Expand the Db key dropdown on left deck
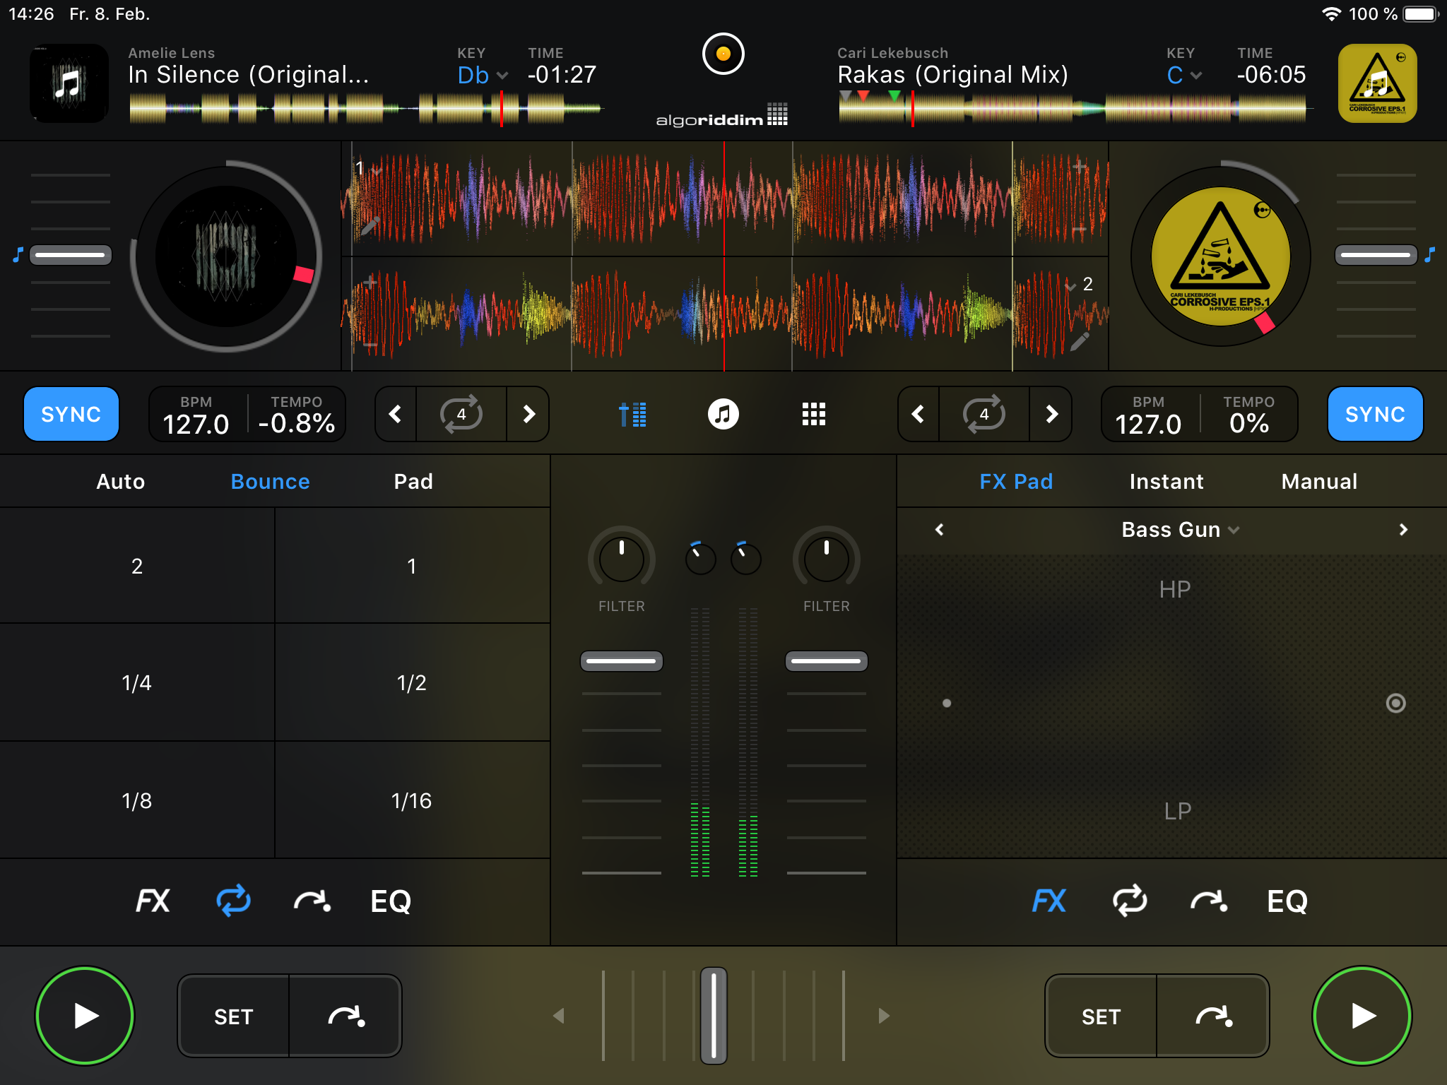The height and width of the screenshot is (1085, 1447). tap(483, 75)
